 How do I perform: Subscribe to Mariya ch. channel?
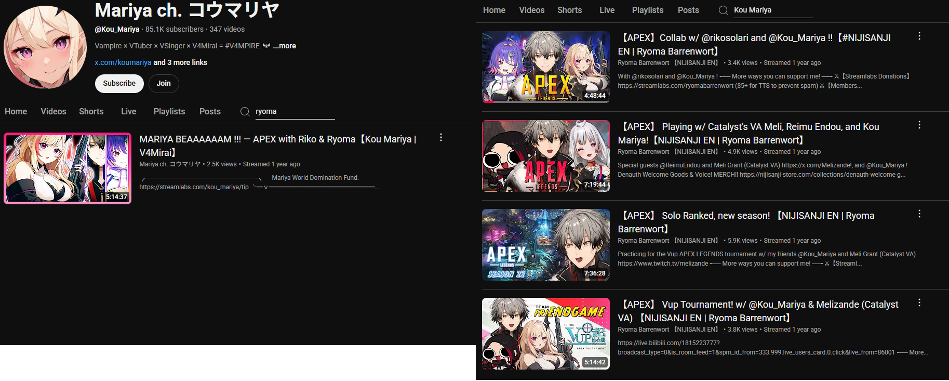[x=119, y=83]
